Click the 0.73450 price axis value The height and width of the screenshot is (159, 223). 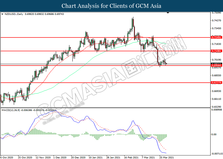216,28
